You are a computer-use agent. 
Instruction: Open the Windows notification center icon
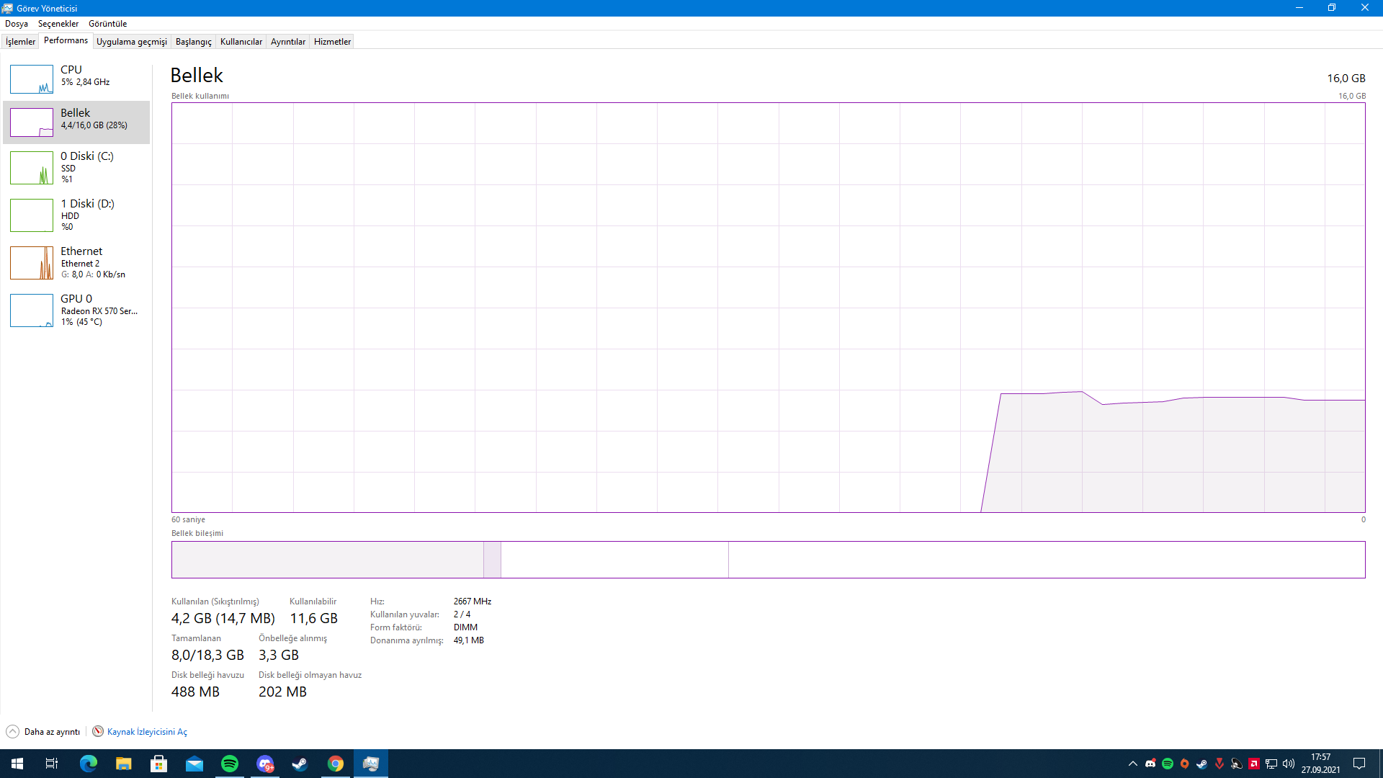tap(1359, 764)
